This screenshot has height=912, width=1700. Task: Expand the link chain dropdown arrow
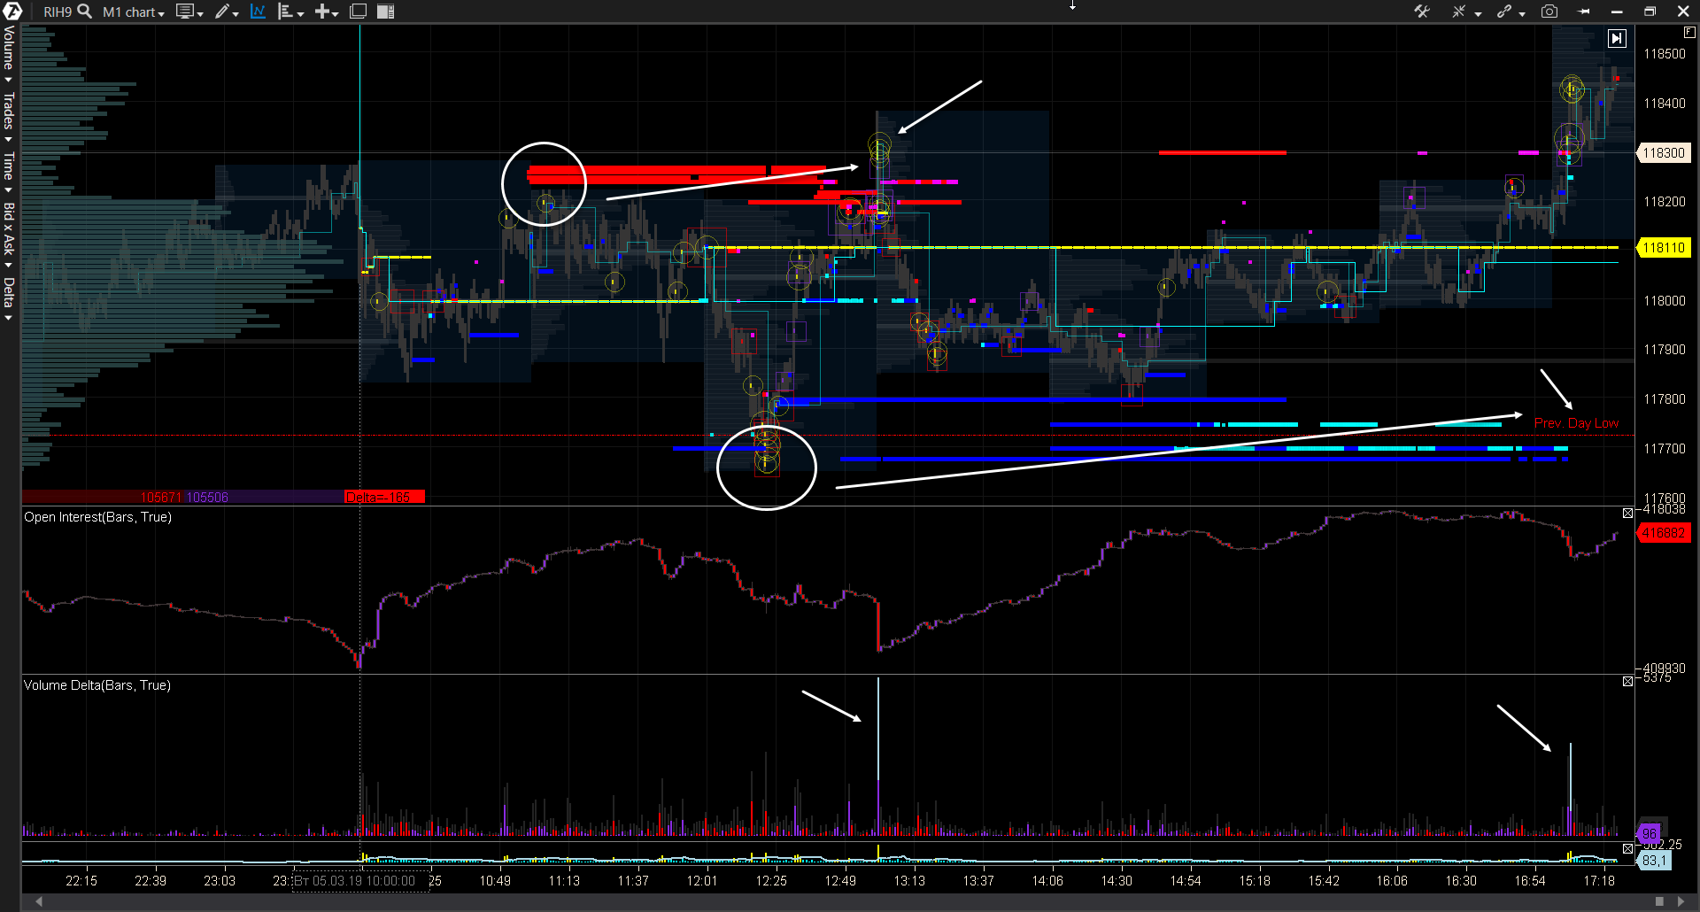1522,13
